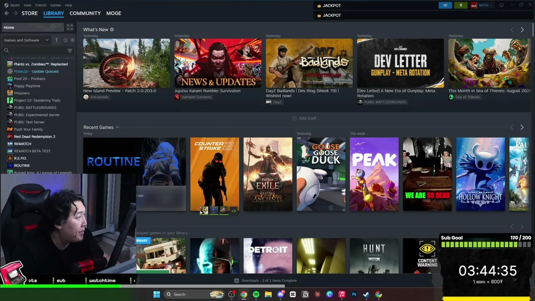Toggle the ready-to-play filter icon

pyautogui.click(x=72, y=40)
